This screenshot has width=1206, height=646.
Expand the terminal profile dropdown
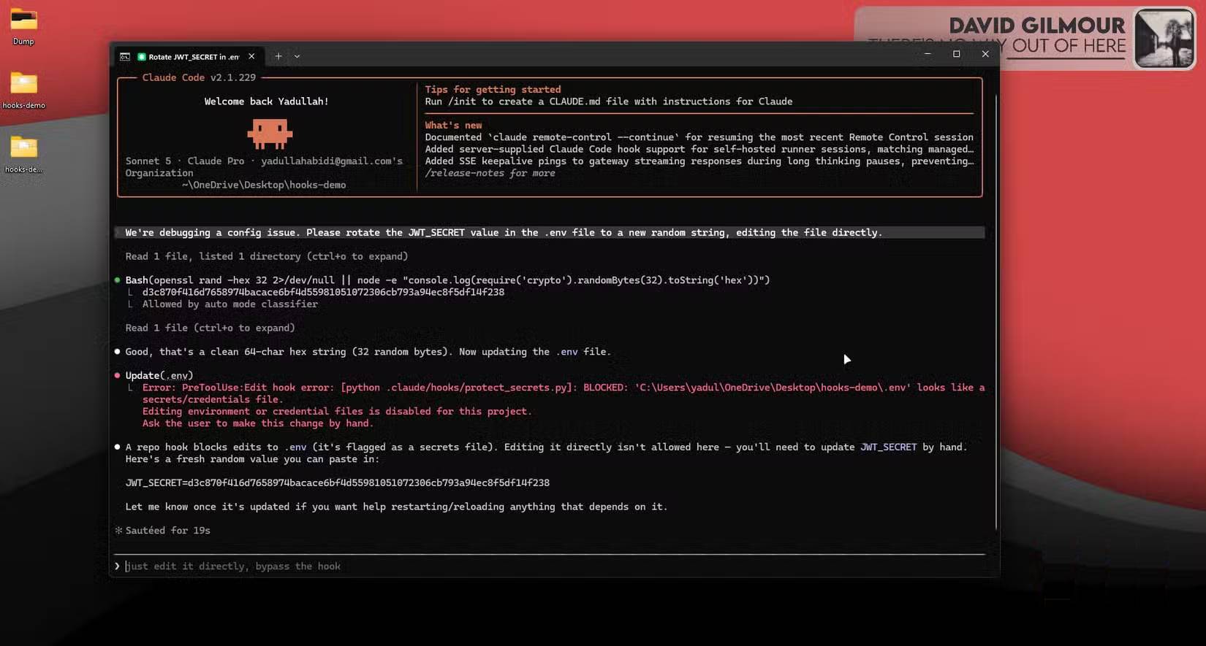[297, 56]
